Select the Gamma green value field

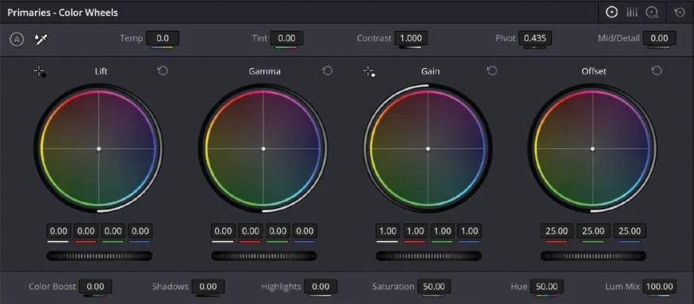(278, 230)
